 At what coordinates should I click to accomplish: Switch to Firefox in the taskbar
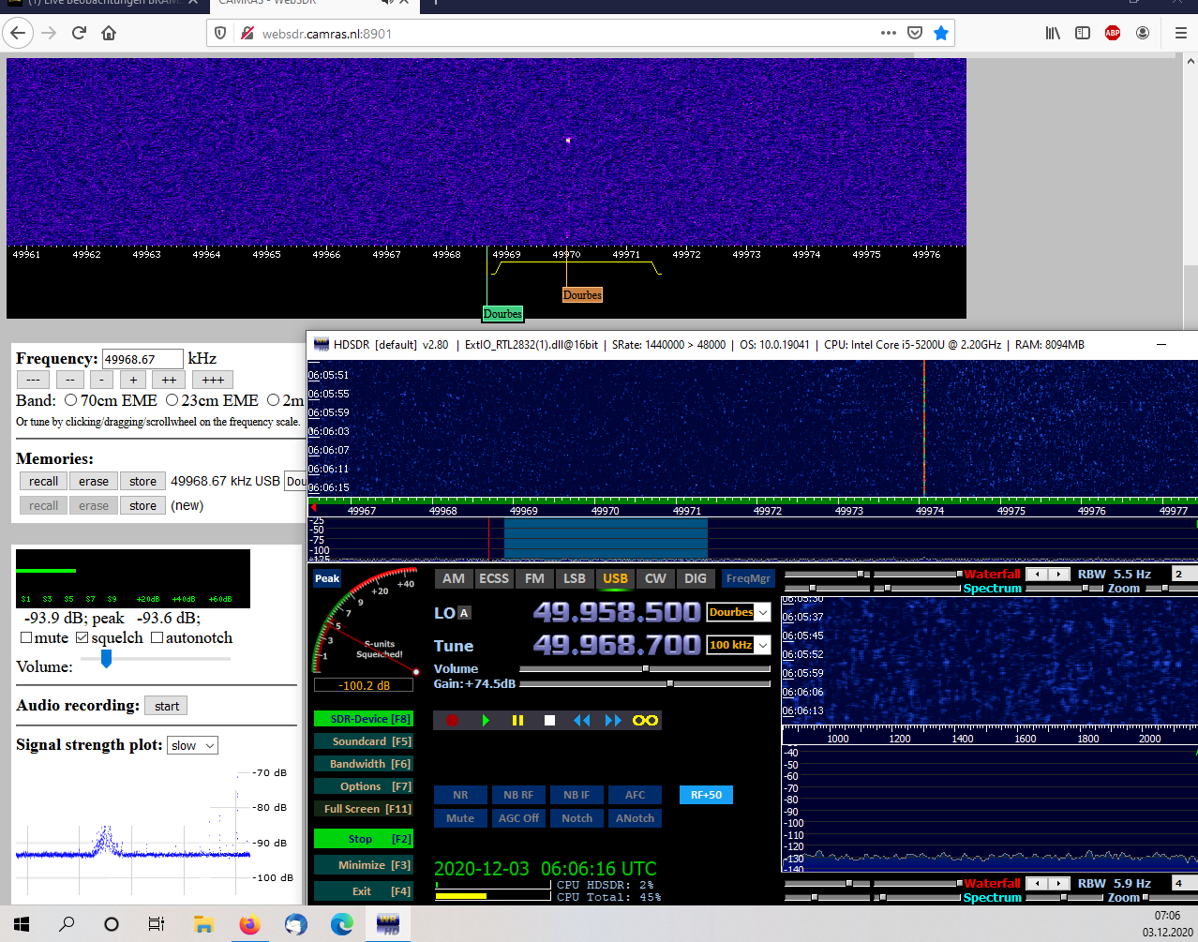[x=249, y=924]
